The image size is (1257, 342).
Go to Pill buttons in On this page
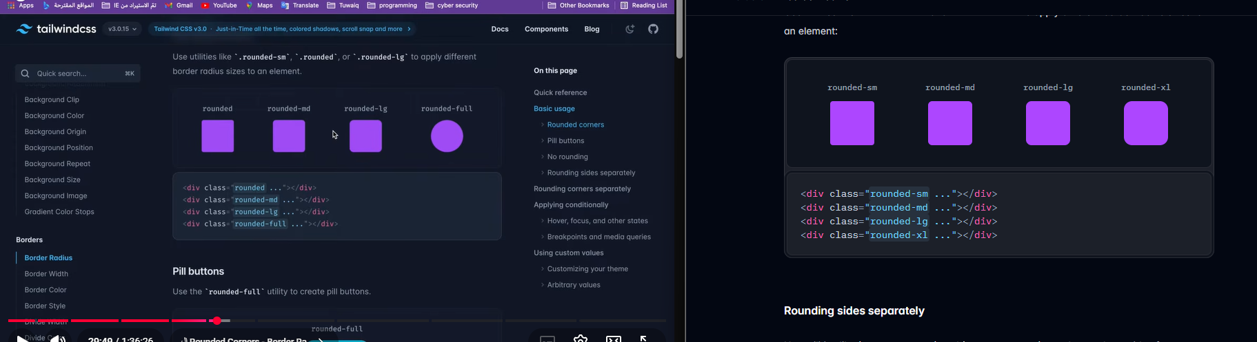pyautogui.click(x=565, y=141)
